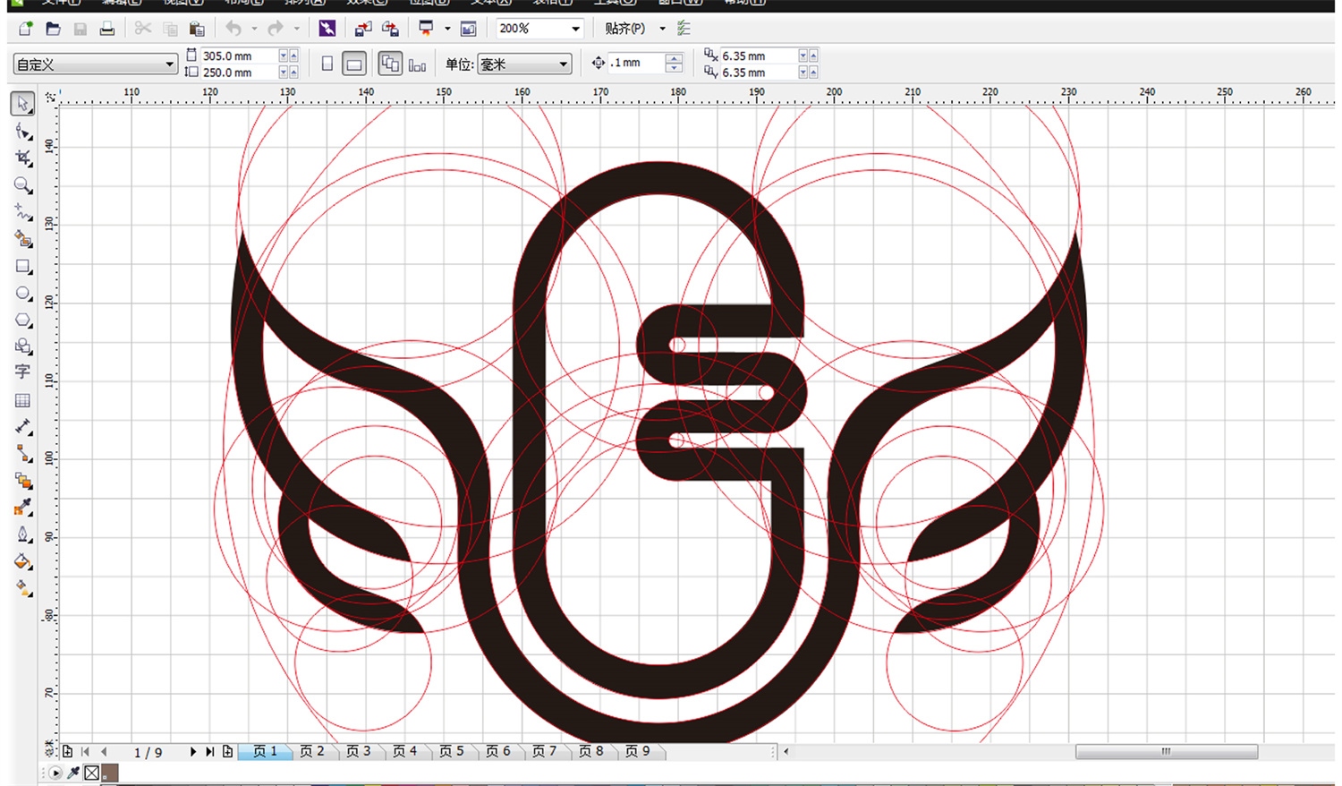Open the Table tool

(x=23, y=400)
